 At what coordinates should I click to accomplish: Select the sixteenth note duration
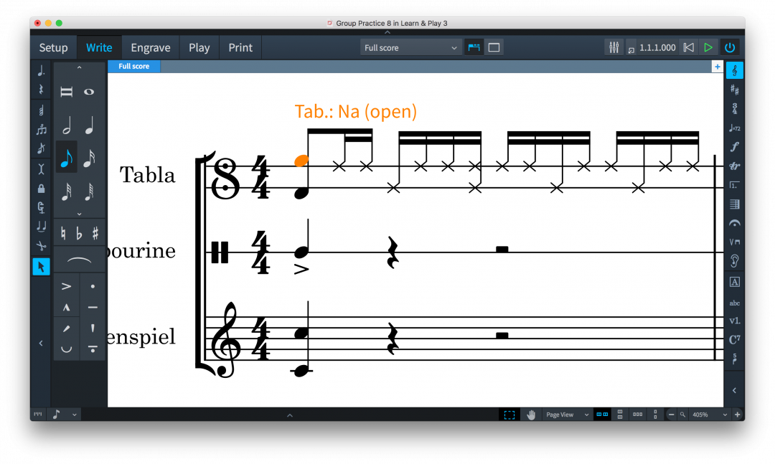pos(89,158)
